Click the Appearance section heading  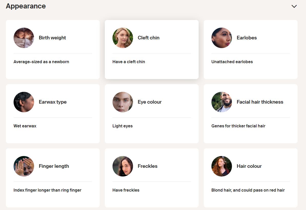coord(26,6)
